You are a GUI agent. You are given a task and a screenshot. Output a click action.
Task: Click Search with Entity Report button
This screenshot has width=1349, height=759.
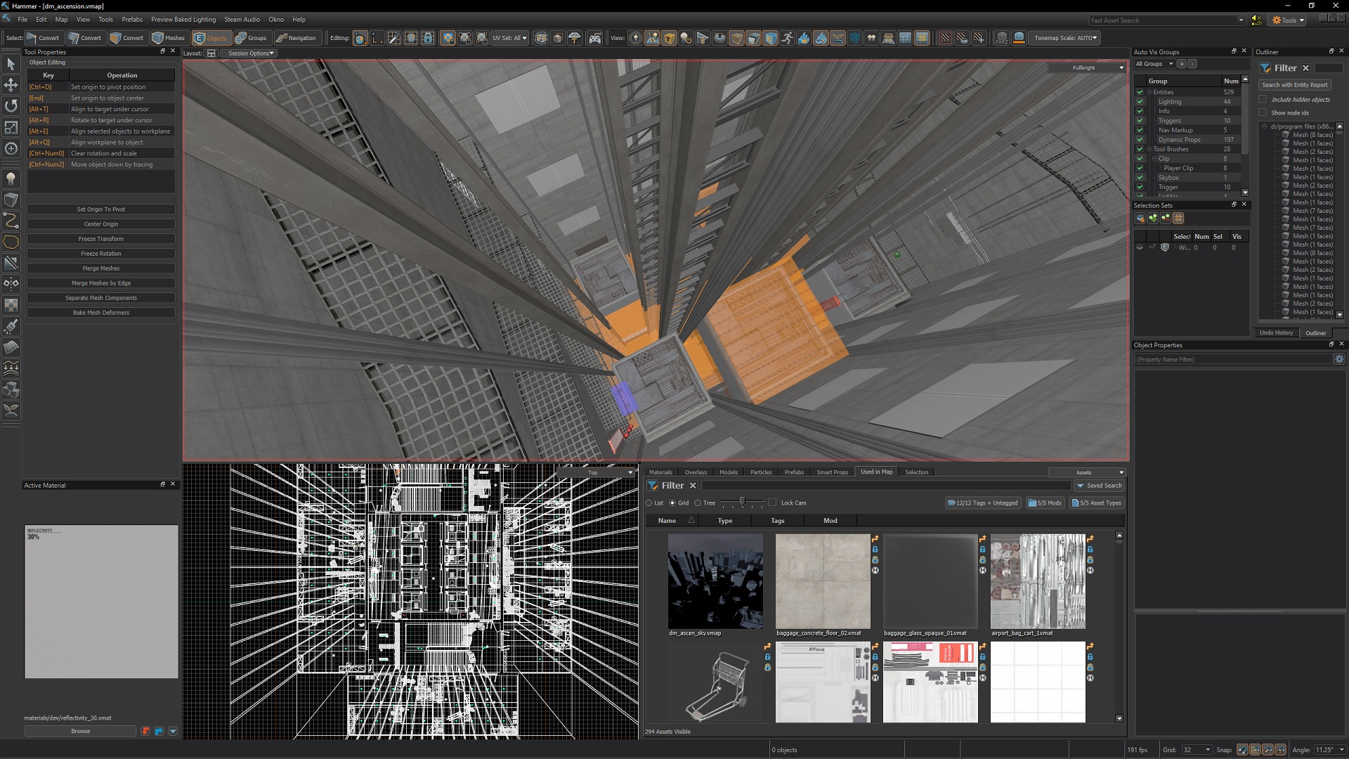click(1294, 85)
